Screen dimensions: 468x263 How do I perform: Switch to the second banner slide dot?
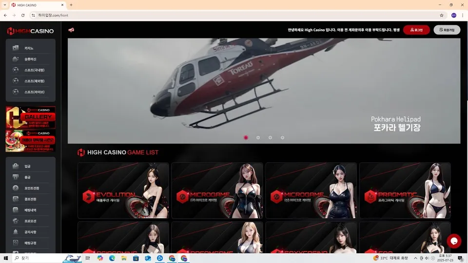(258, 137)
